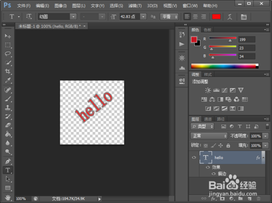272x203 pixels.
Task: Add a Brightness/Contrast adjustment
Action: (x=208, y=90)
